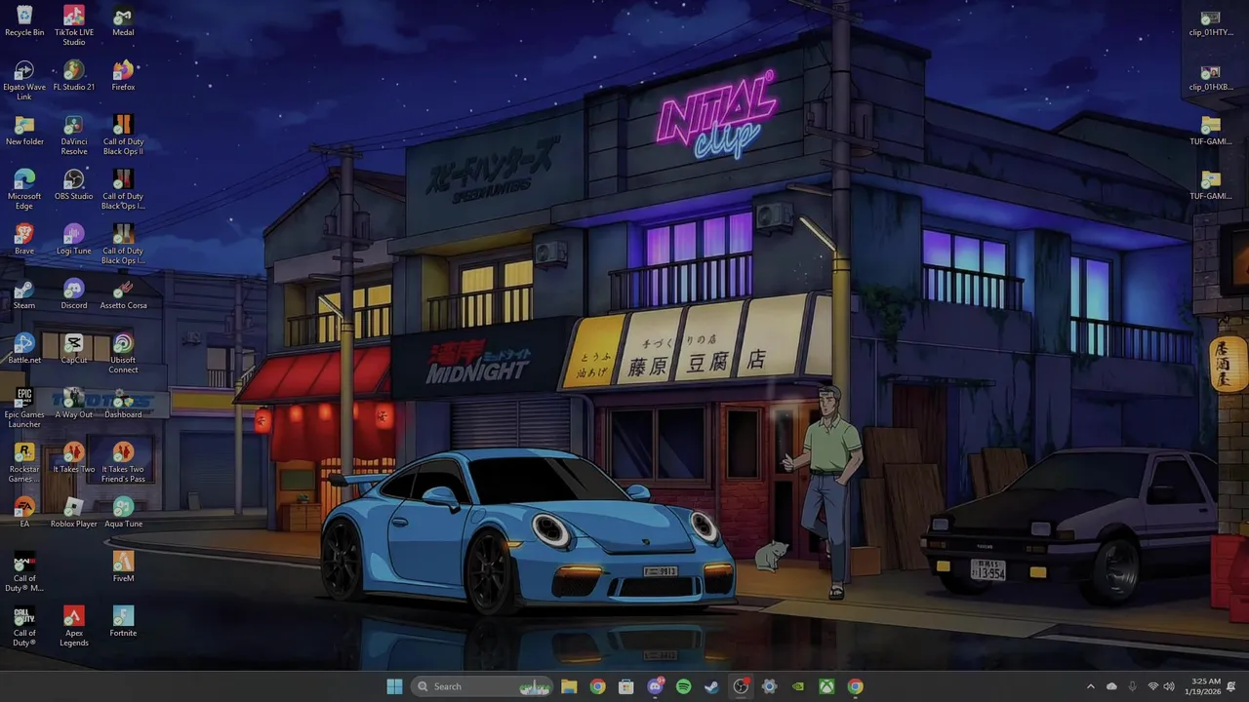The width and height of the screenshot is (1249, 702).
Task: Select the Aqua Tune desktop icon
Action: [123, 513]
